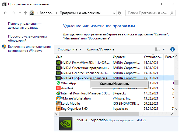179x132 pixels.
Task: Click the shield icon beside Windows components
Action: tap(4, 47)
